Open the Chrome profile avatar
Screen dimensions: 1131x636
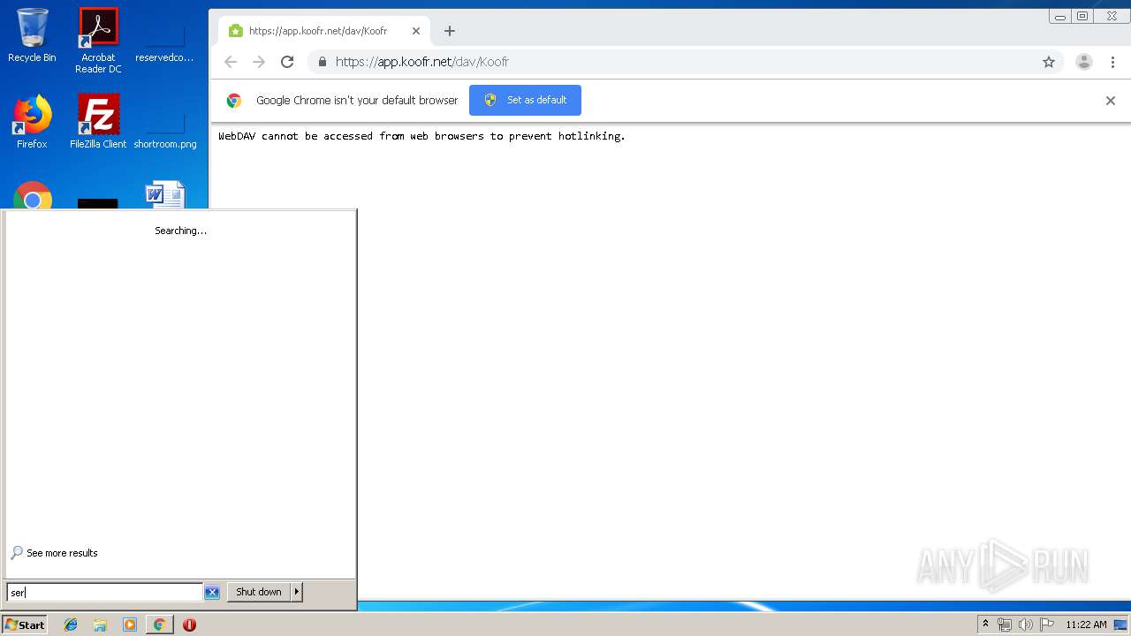pyautogui.click(x=1084, y=62)
